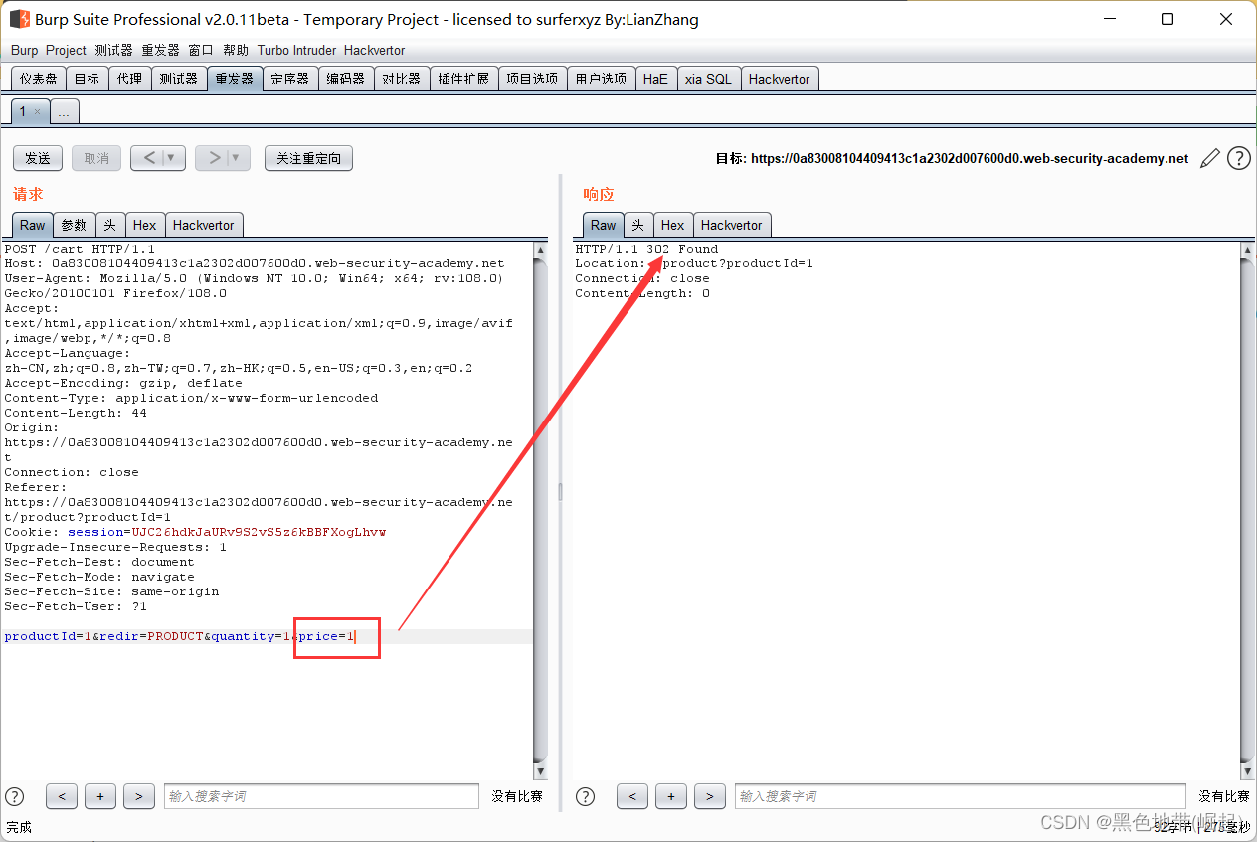
Task: Click the 发送 send button
Action: pos(38,158)
